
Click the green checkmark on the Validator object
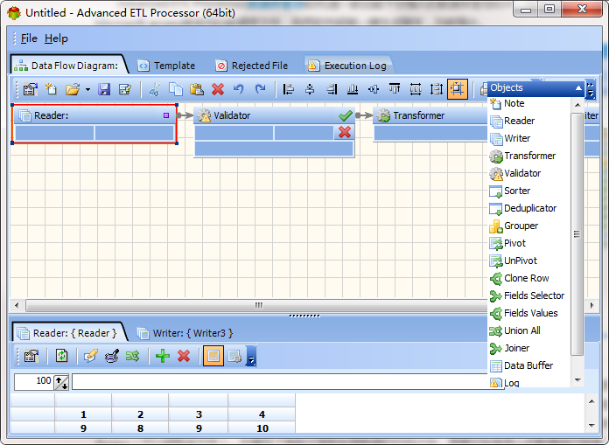pos(346,115)
